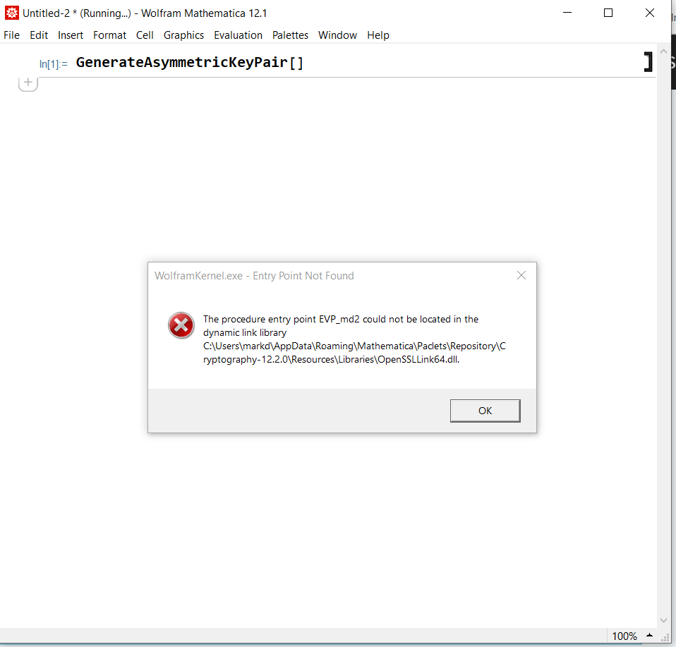Open the Format menu

click(109, 35)
